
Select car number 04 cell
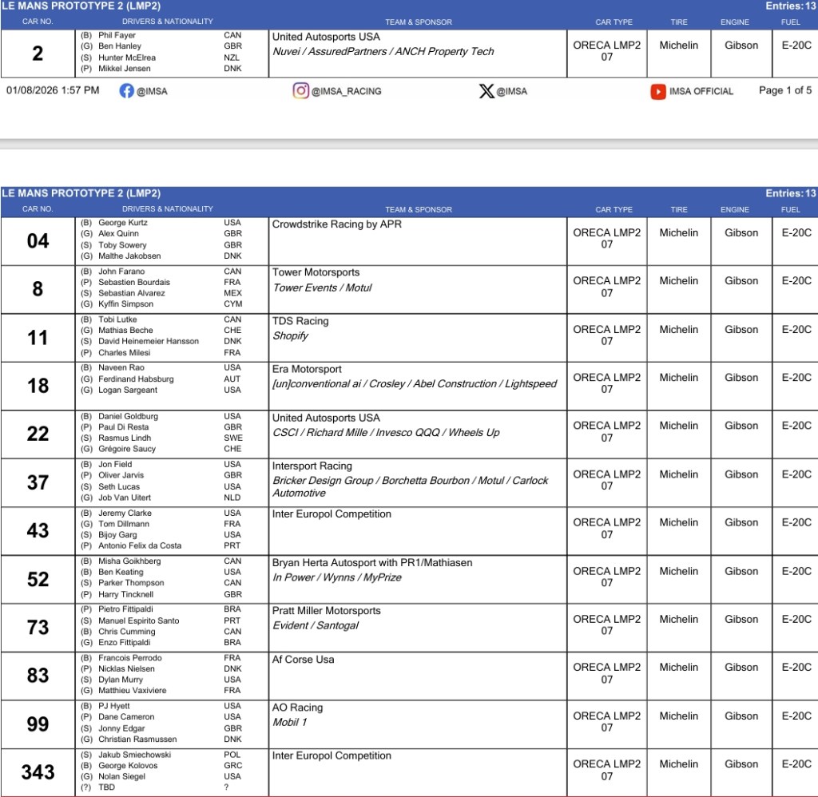click(38, 240)
